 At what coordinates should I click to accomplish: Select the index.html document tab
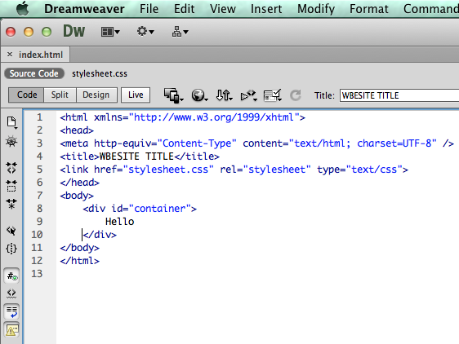tap(41, 55)
